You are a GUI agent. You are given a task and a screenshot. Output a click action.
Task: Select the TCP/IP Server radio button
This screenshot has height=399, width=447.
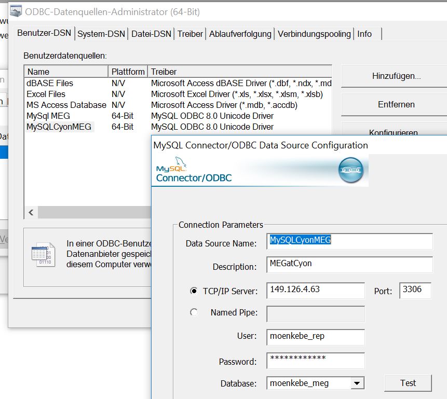click(194, 291)
